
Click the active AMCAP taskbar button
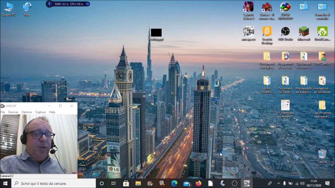click(247, 183)
